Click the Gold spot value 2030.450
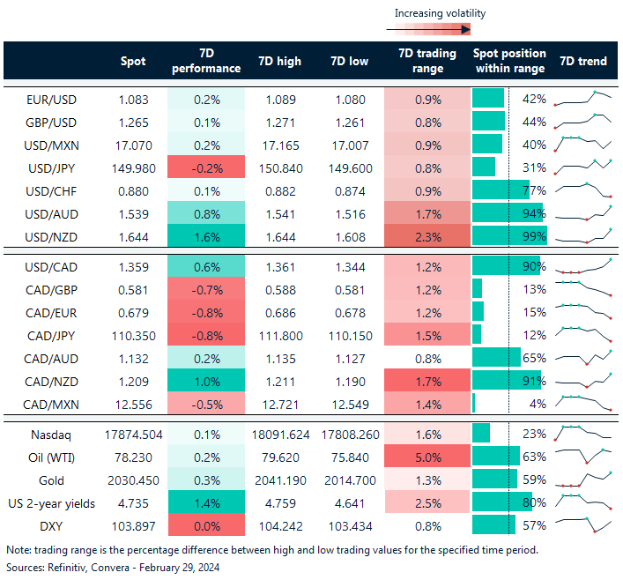The height and width of the screenshot is (580, 623). [133, 479]
